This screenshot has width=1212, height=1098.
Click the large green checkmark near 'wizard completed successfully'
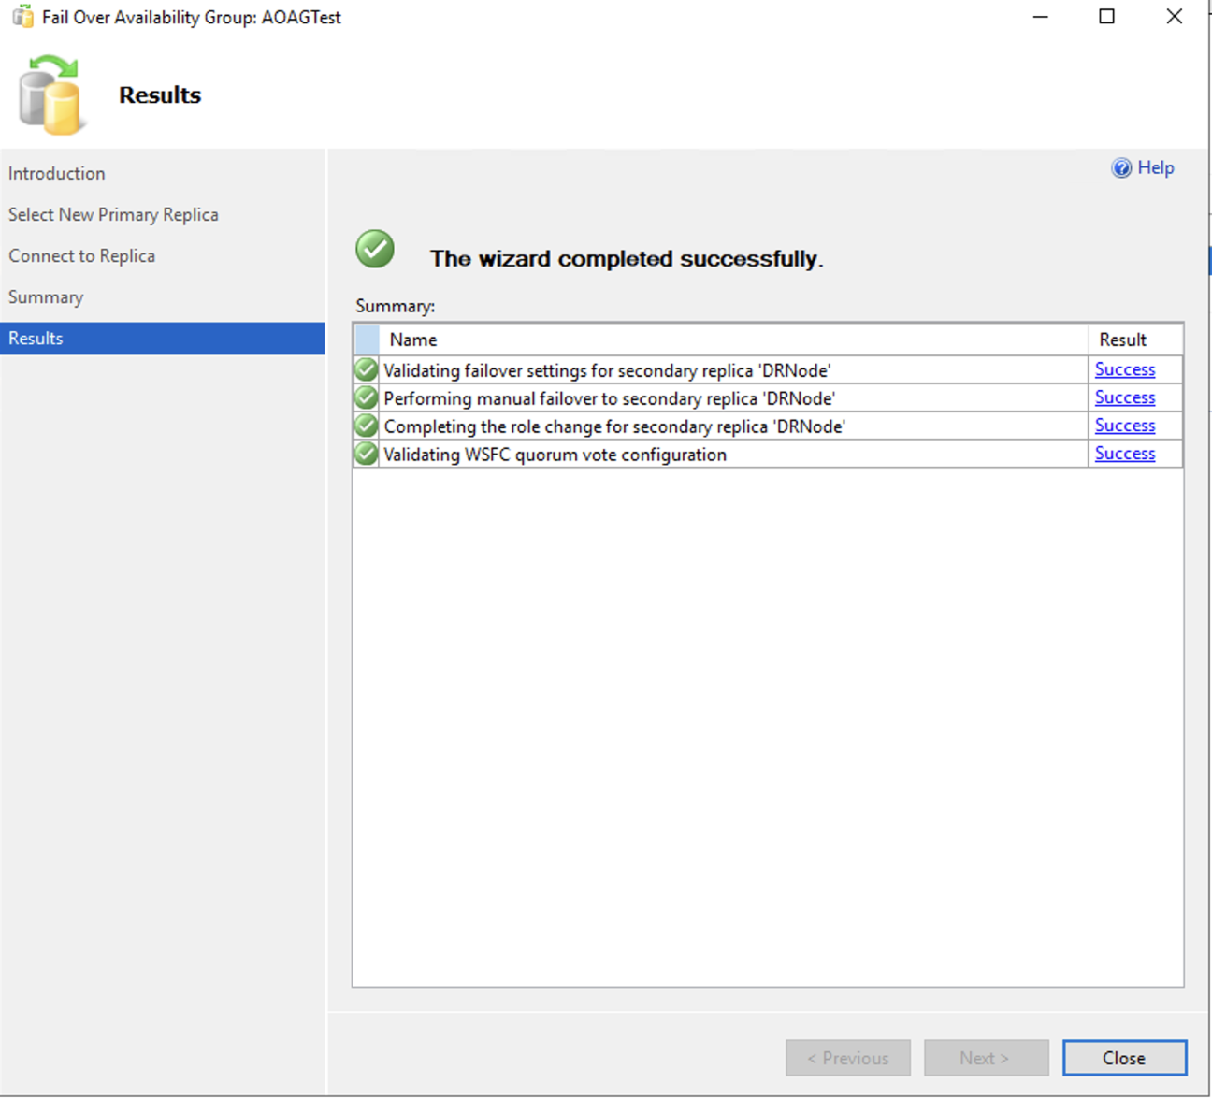click(x=374, y=249)
